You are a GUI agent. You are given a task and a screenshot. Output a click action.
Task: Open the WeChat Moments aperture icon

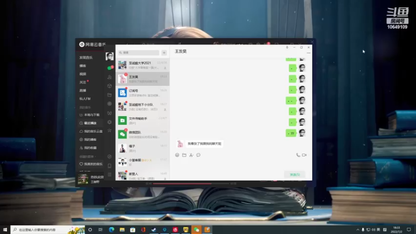pos(110,103)
